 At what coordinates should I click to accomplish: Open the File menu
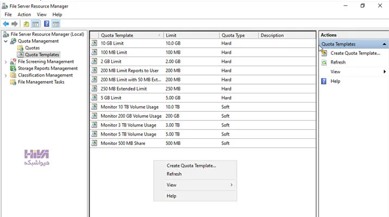point(8,15)
